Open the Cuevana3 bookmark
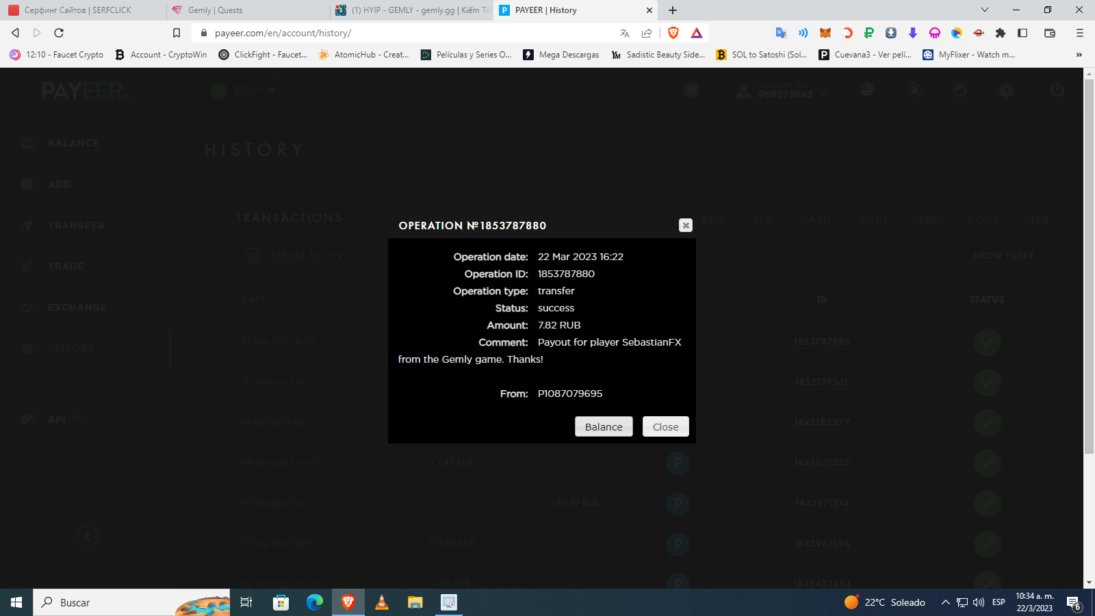 865,55
